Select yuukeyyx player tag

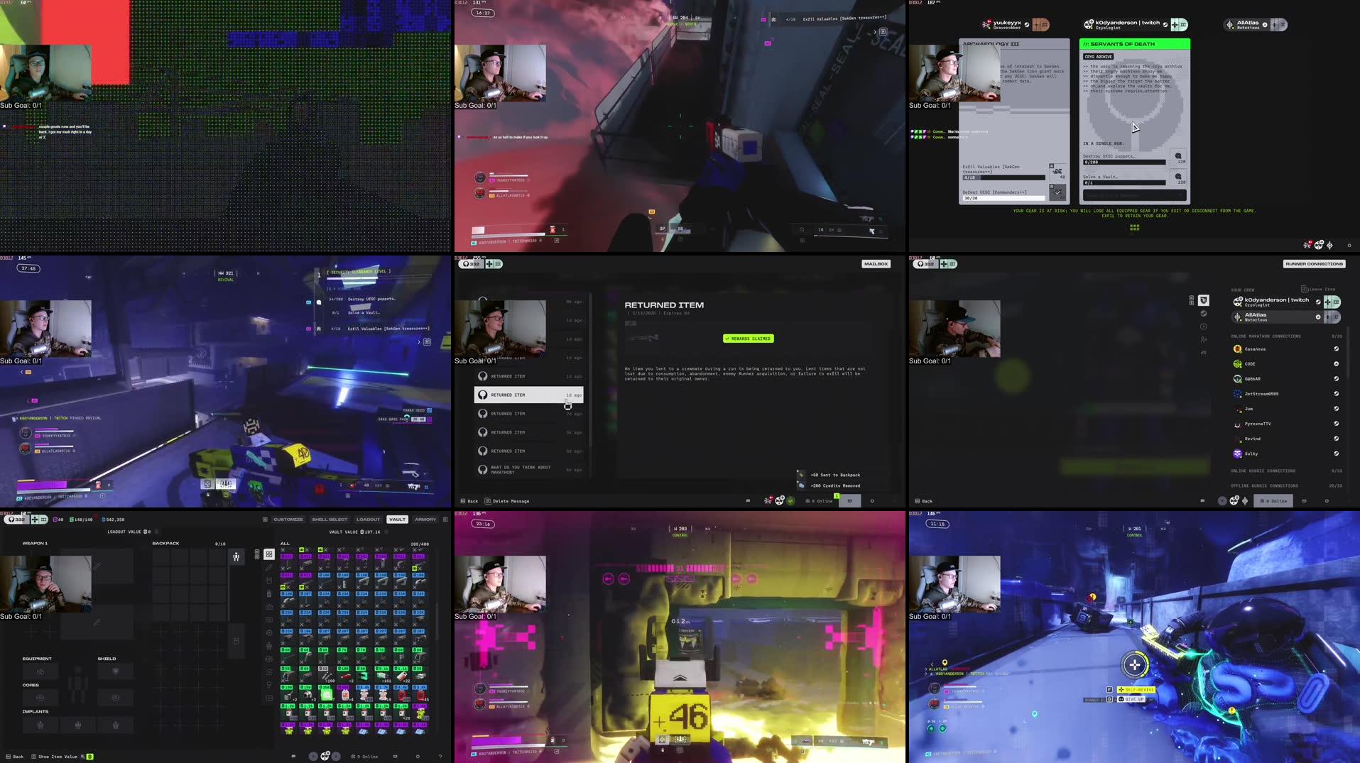coord(1016,25)
